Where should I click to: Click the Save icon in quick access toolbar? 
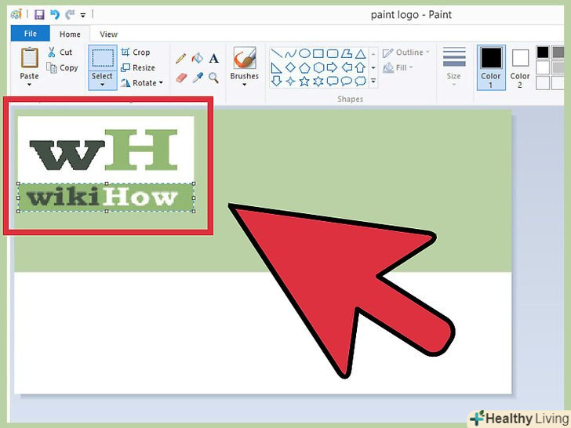[39, 15]
